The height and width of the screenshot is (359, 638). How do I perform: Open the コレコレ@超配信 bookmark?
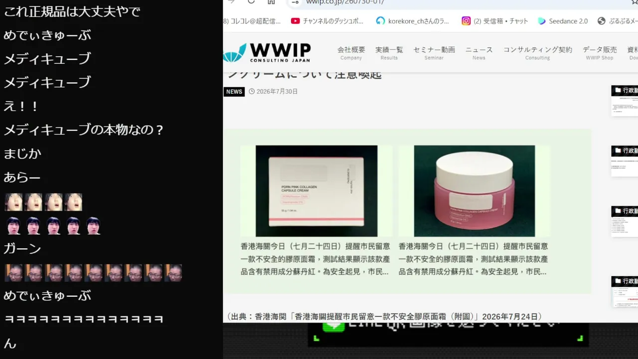point(252,21)
